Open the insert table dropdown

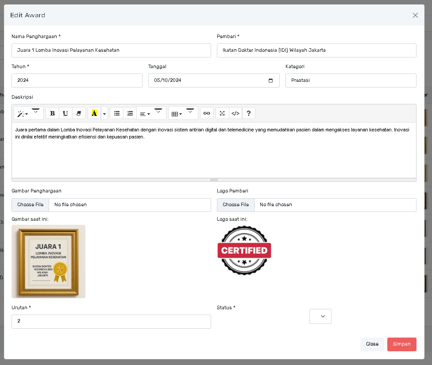(x=177, y=114)
